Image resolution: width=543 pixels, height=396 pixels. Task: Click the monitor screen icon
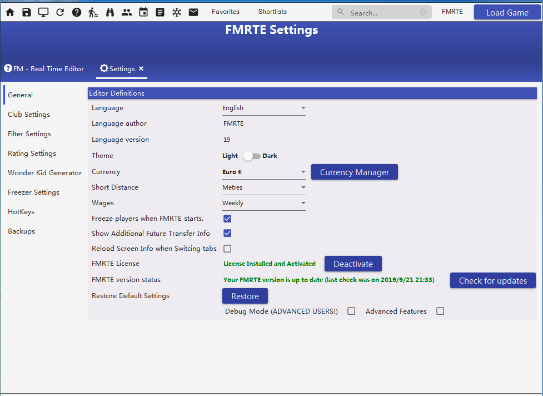click(43, 12)
